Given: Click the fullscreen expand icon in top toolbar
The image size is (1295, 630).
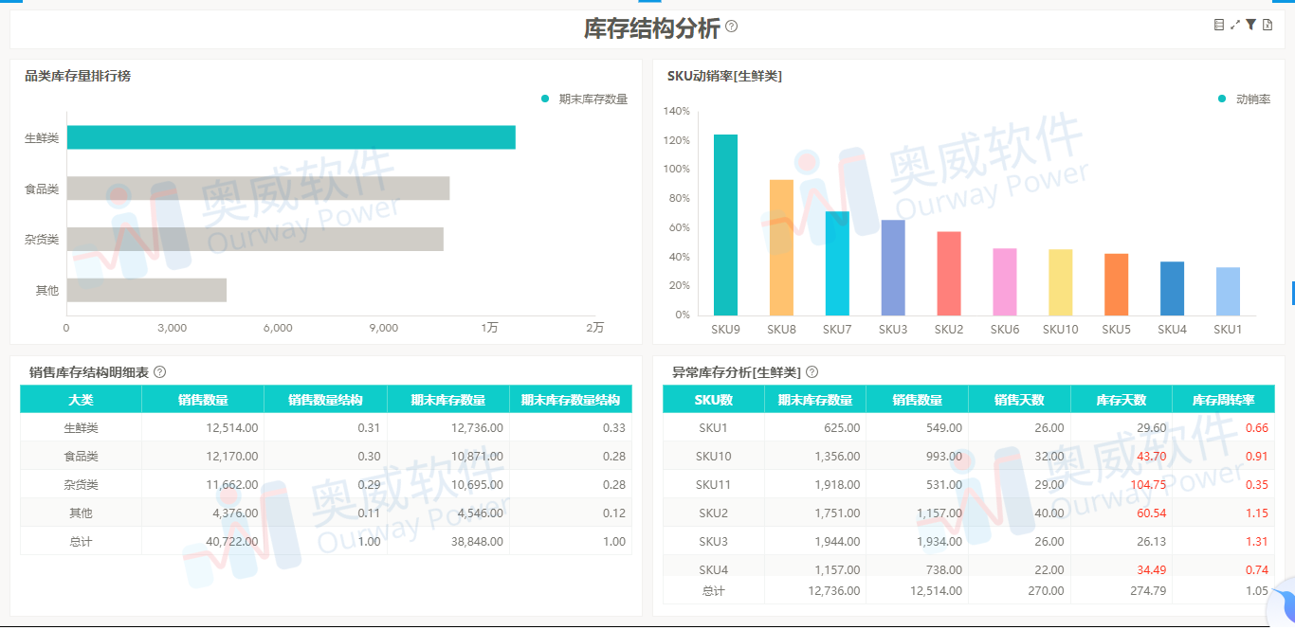Looking at the screenshot, I should point(1234,24).
